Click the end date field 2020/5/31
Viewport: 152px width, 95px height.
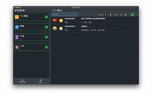(x=119, y=15)
